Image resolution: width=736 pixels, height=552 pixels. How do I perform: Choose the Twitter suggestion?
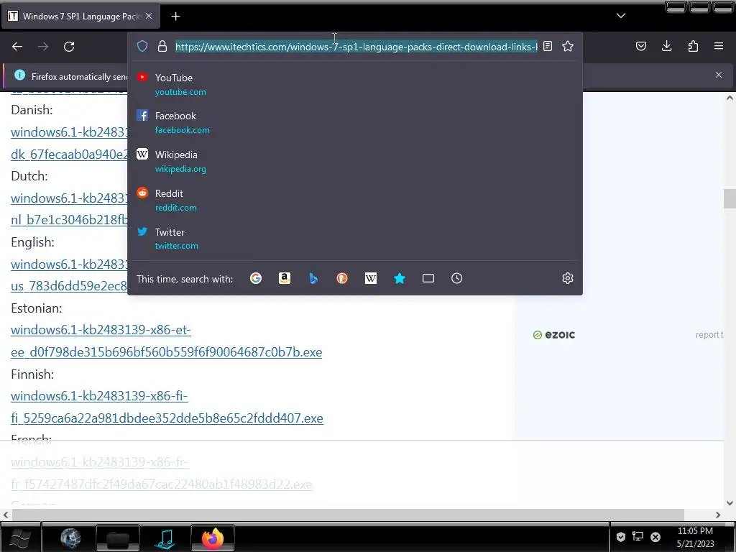pyautogui.click(x=355, y=239)
